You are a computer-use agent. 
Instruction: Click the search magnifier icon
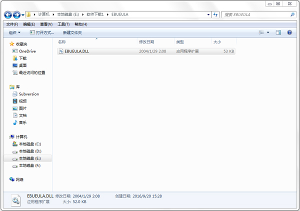coord(292,14)
